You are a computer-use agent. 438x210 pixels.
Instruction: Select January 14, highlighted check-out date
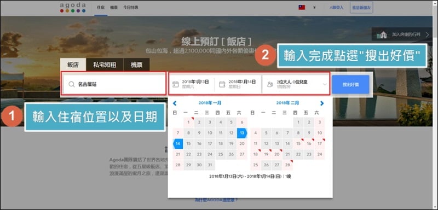(178, 144)
